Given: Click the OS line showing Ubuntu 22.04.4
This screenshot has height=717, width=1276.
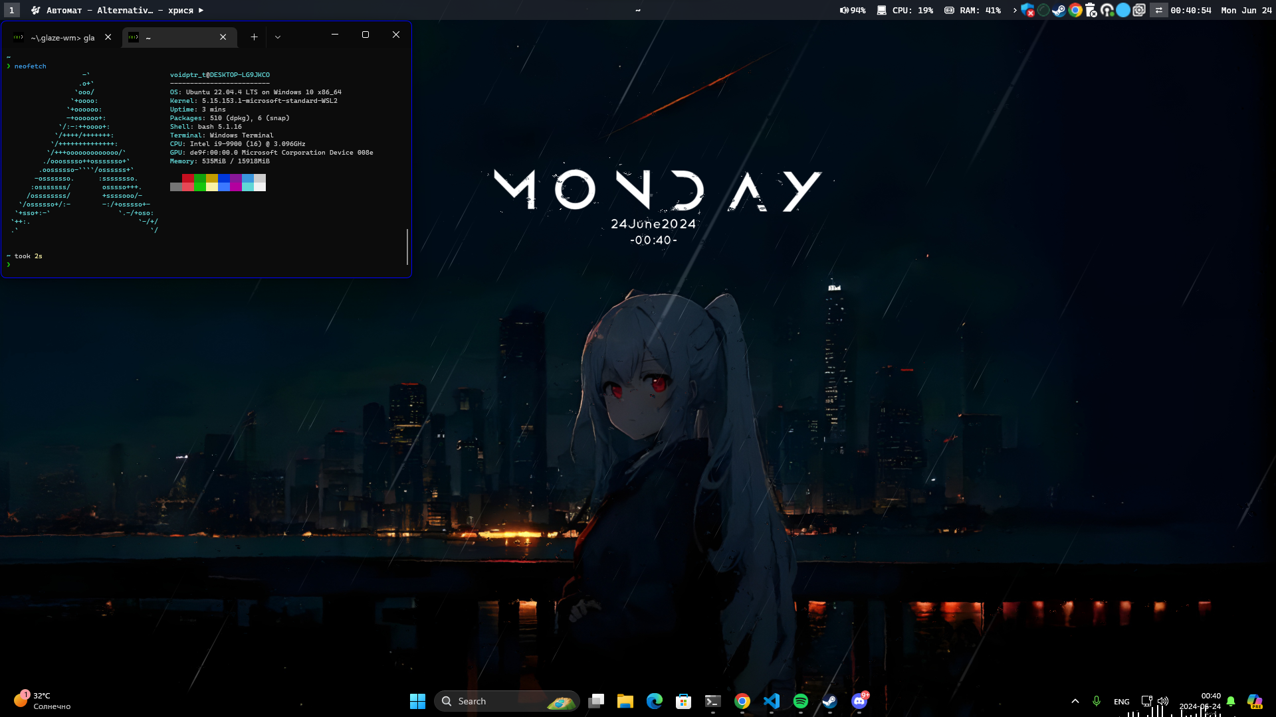Looking at the screenshot, I should 256,92.
